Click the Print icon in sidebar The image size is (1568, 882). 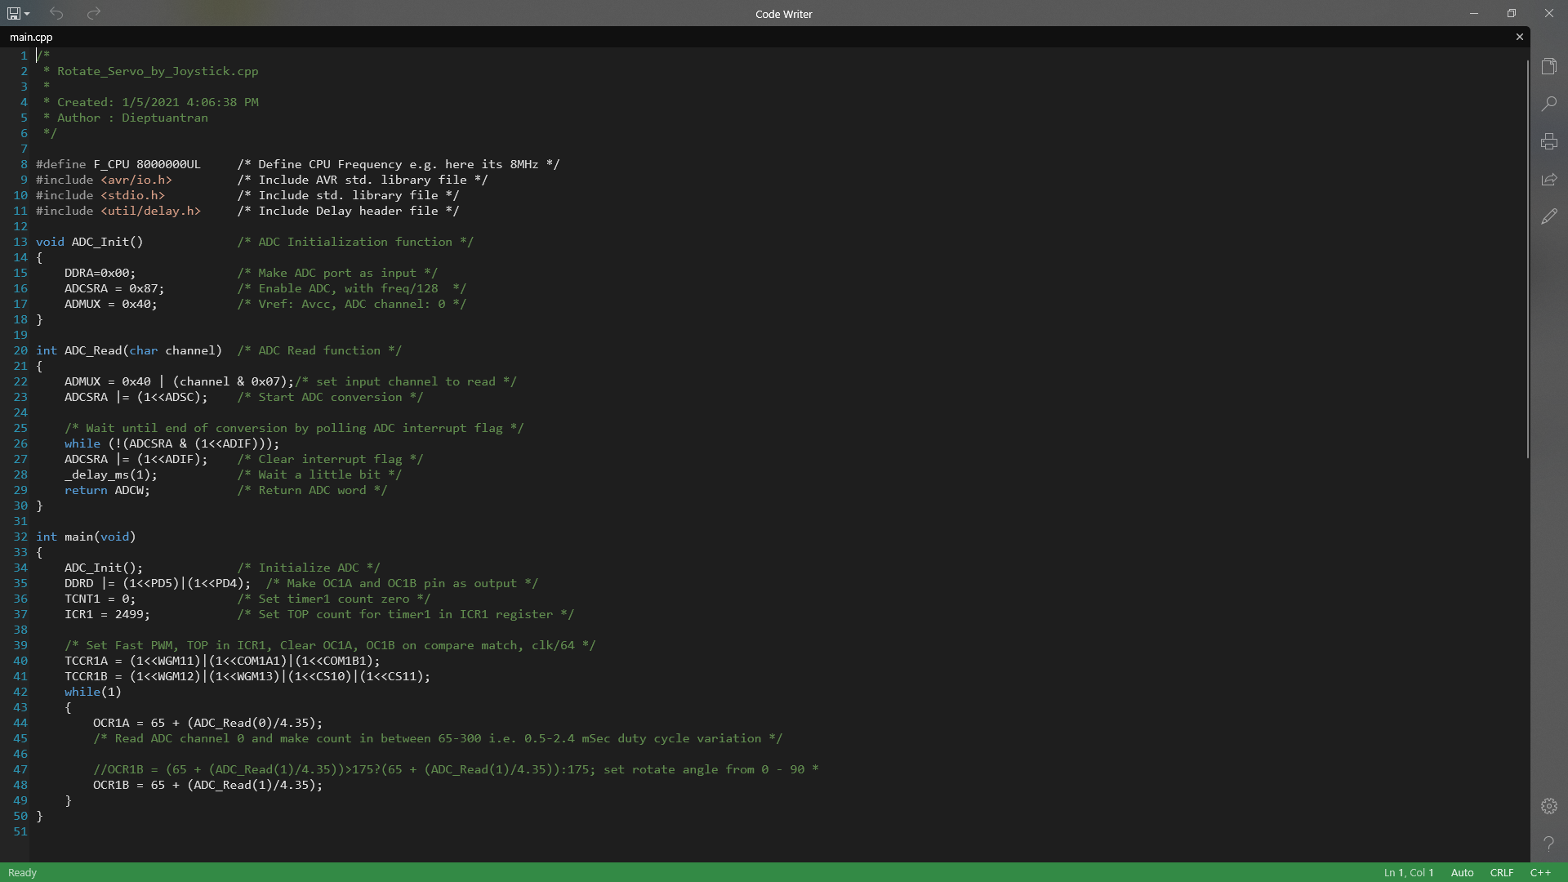(1549, 141)
